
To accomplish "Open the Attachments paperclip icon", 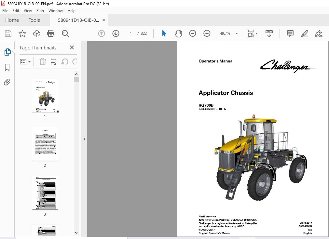I will 7,82.
